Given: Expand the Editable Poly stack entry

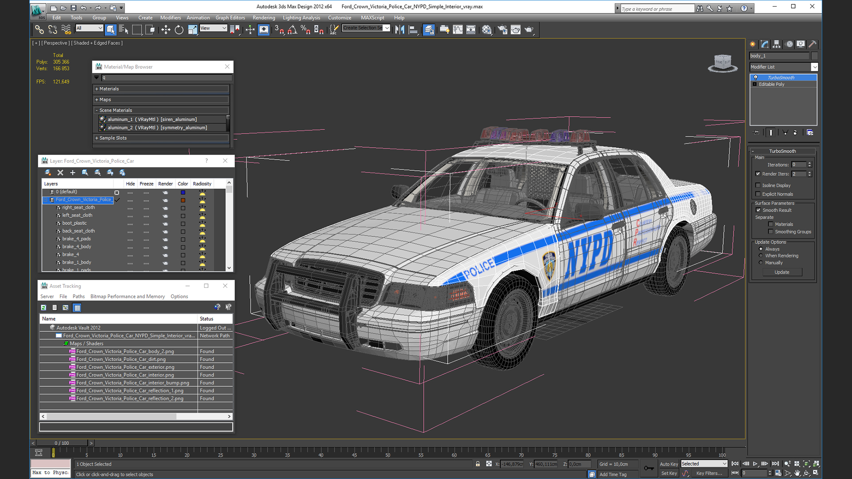Looking at the screenshot, I should tap(754, 84).
